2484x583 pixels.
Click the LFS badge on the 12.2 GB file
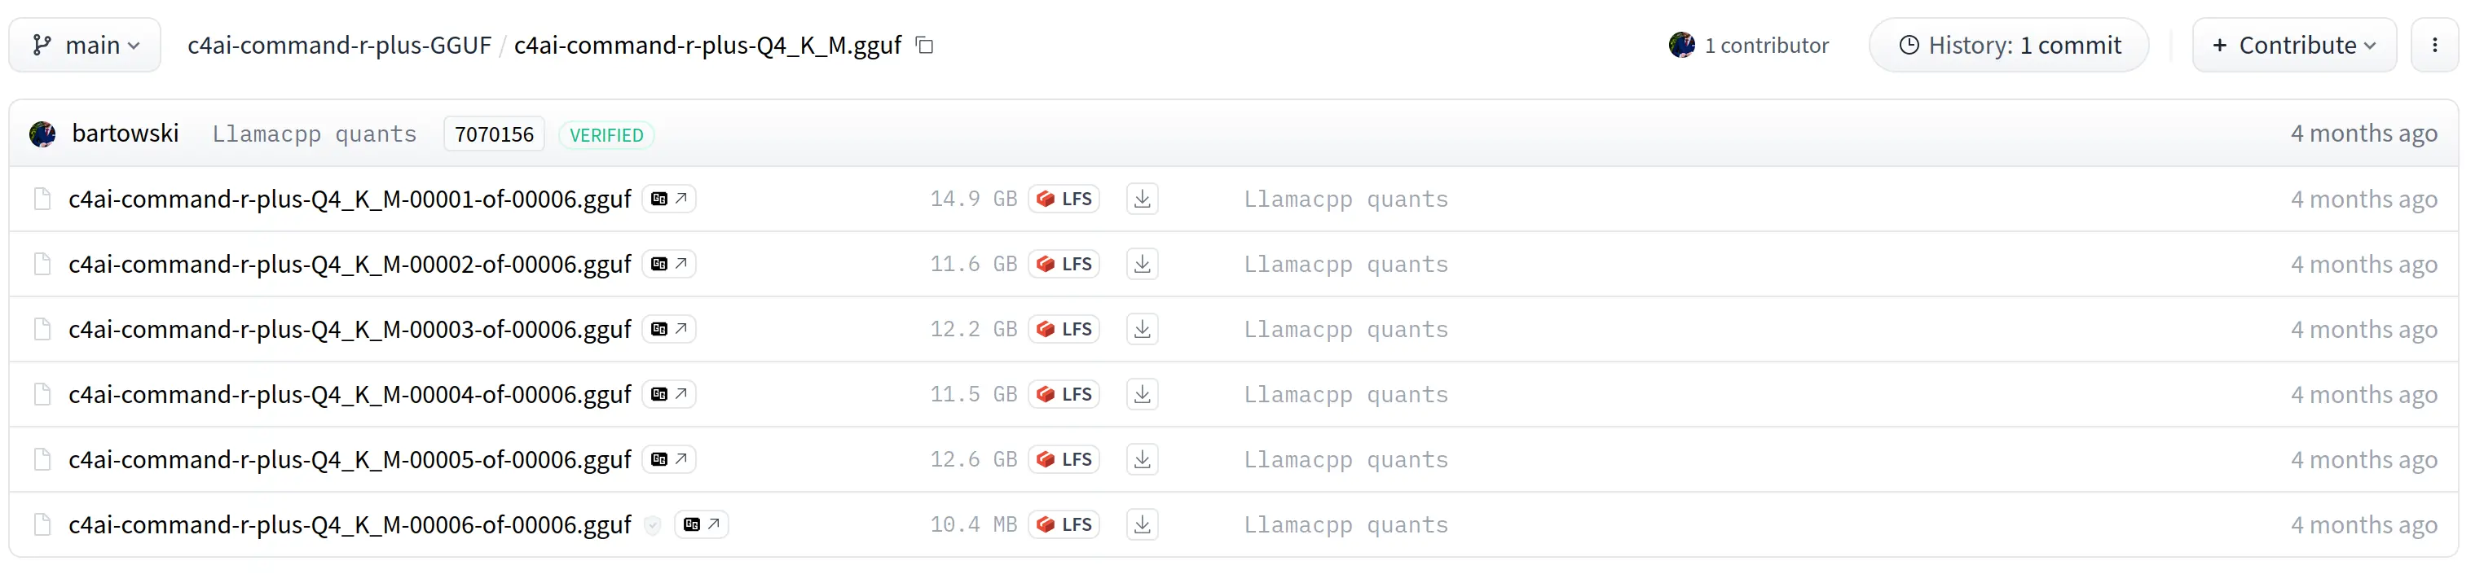[1064, 329]
